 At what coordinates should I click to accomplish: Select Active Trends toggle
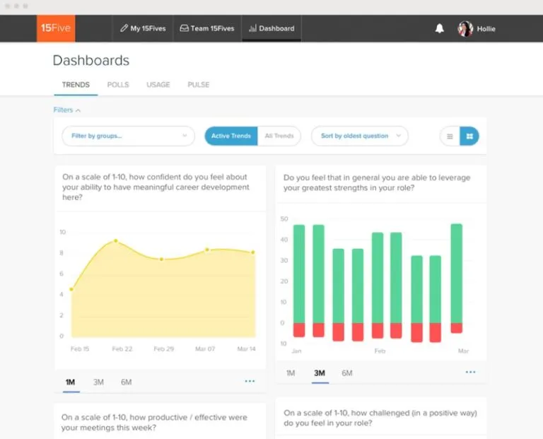pyautogui.click(x=231, y=136)
